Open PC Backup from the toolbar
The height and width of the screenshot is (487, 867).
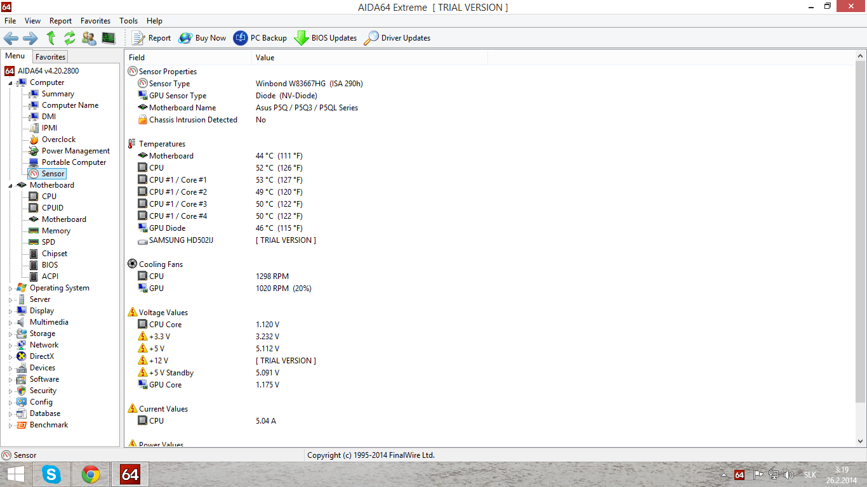click(260, 38)
